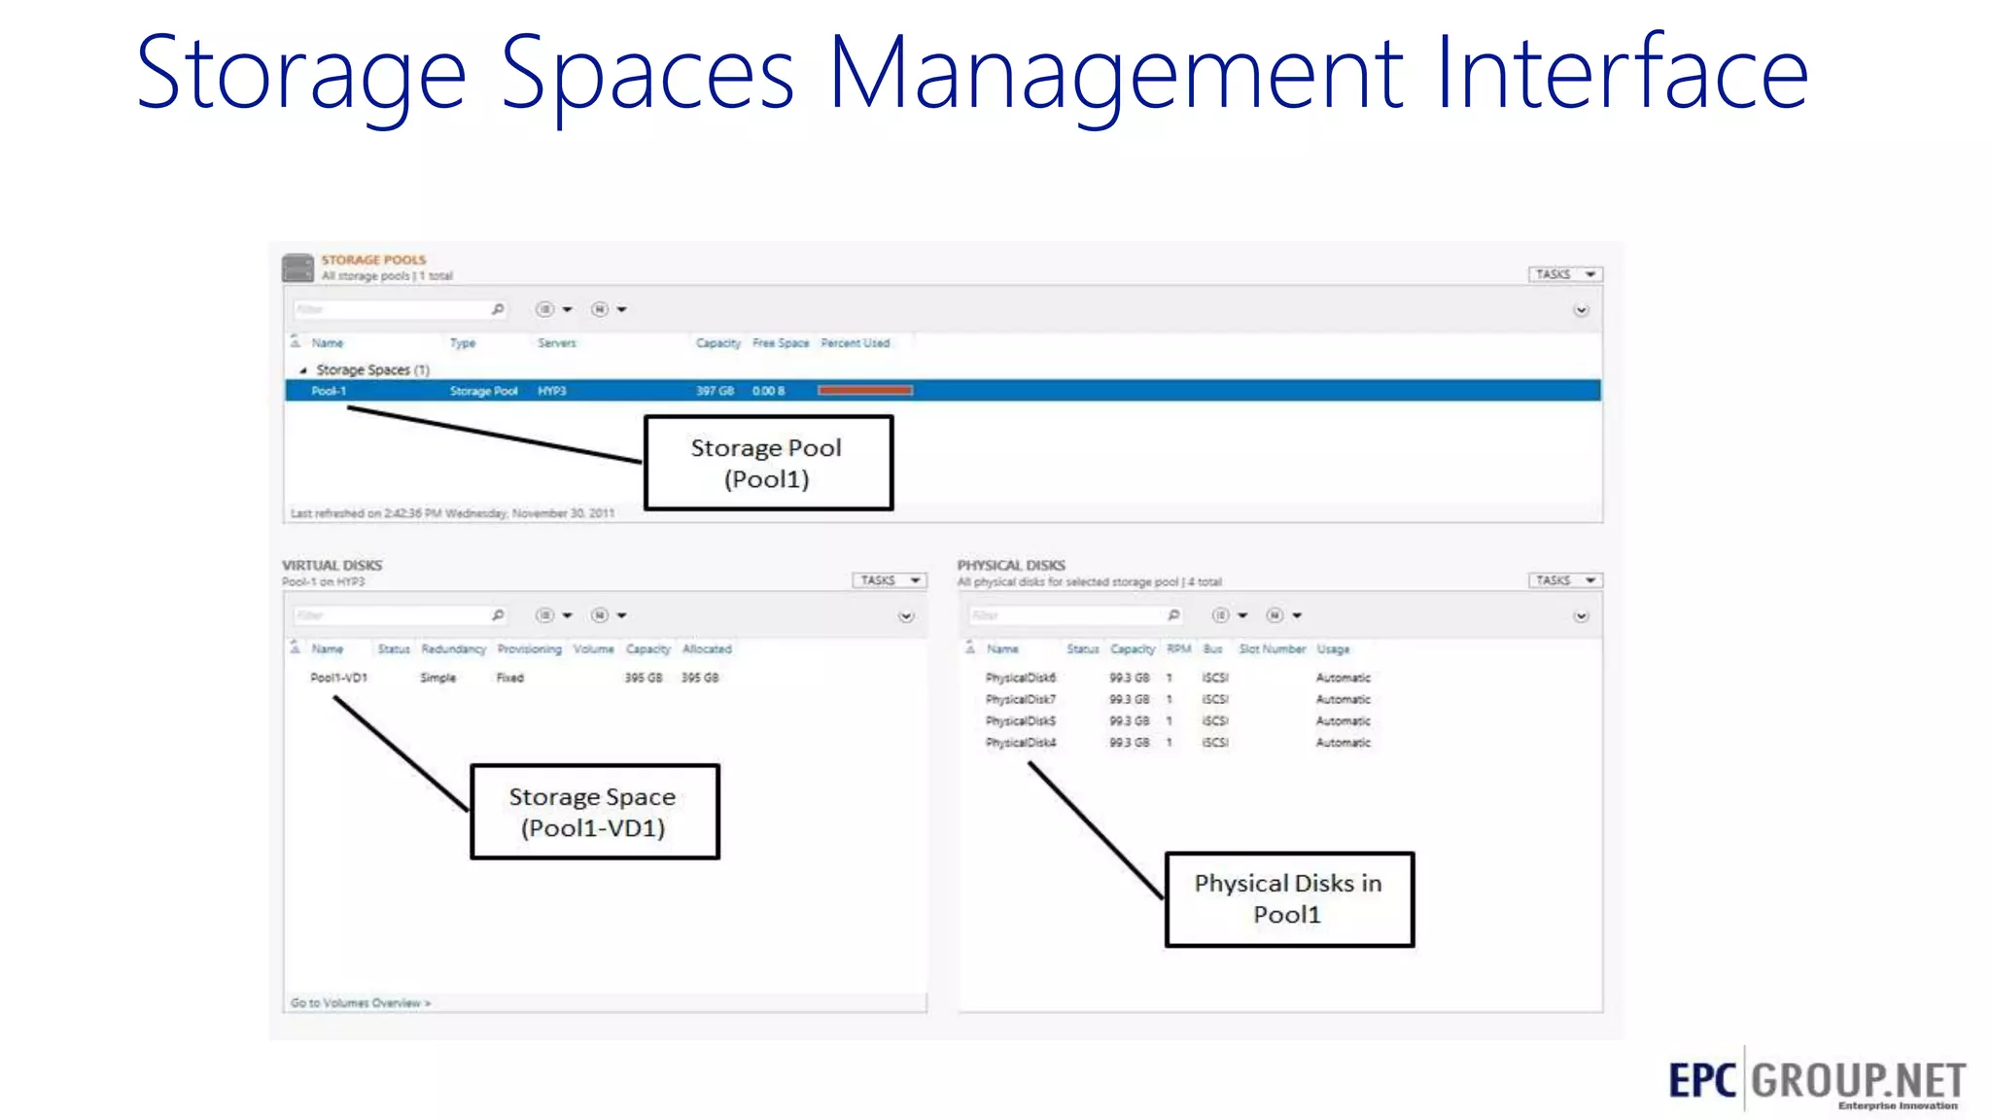Sort storage pools by Capacity column
1991x1120 pixels.
(x=718, y=343)
